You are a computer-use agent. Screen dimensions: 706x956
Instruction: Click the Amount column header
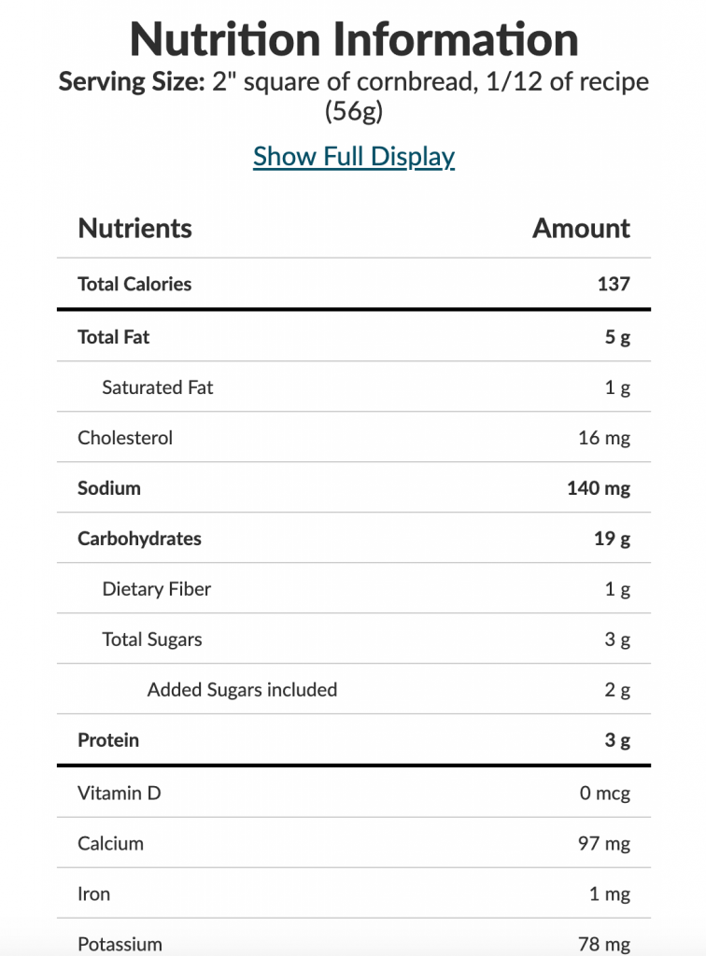[581, 228]
